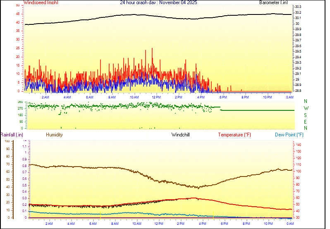Click 8 PM on the bottom temperature chart axis
This screenshot has width=330, height=229.
coord(246,224)
